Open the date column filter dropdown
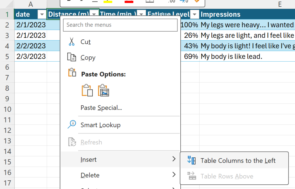 [x=42, y=14]
